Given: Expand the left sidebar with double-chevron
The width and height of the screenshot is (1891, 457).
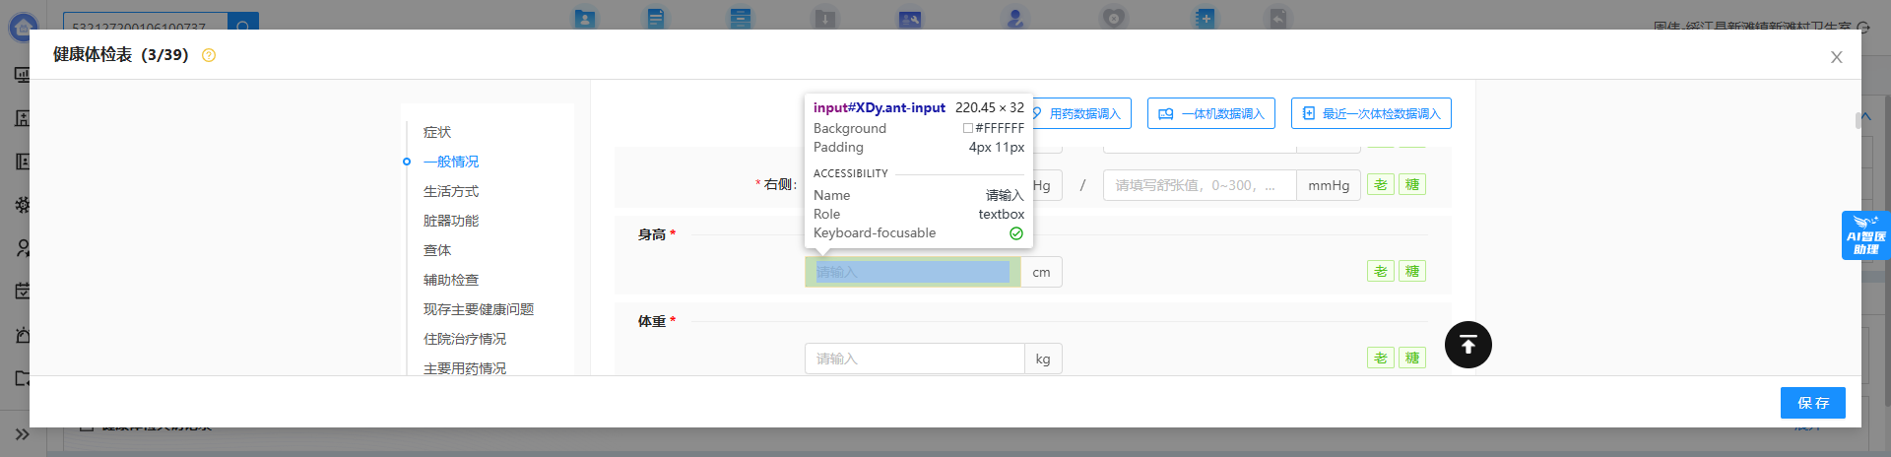Looking at the screenshot, I should pos(22,434).
